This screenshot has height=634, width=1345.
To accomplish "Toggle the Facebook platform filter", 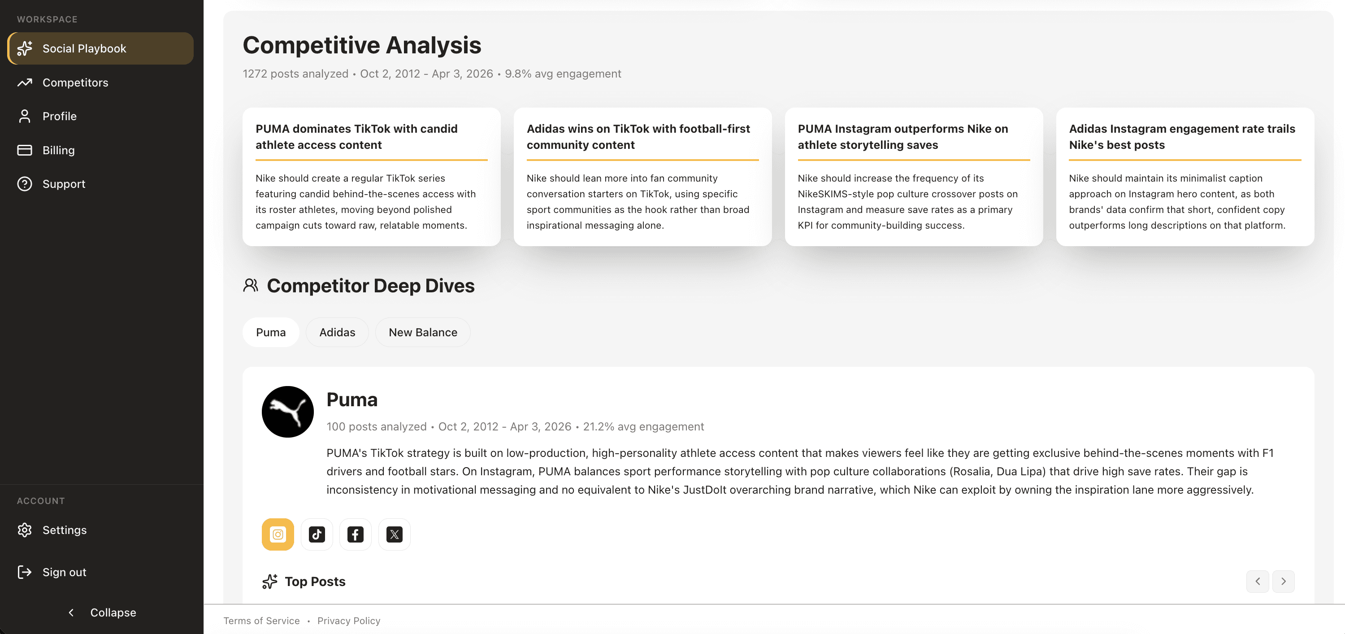I will (x=355, y=534).
